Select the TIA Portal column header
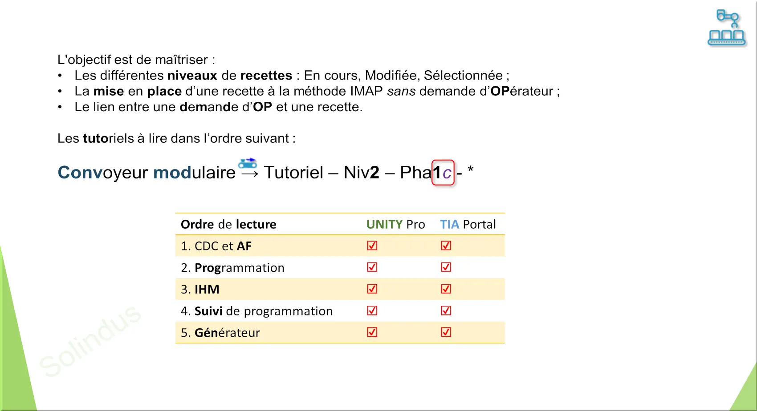Viewport: 757px width, 411px height. coord(468,224)
